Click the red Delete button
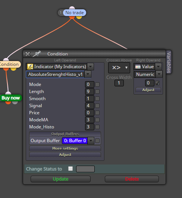This screenshot has width=182, height=198. pos(132,179)
